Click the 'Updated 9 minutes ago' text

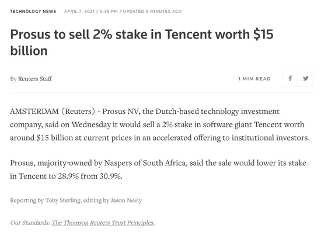point(152,12)
